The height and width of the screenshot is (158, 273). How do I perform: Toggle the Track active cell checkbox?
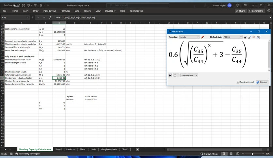(x=238, y=82)
